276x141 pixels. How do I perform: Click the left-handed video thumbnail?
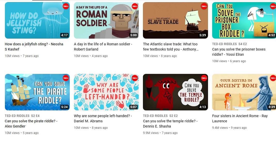(106, 92)
